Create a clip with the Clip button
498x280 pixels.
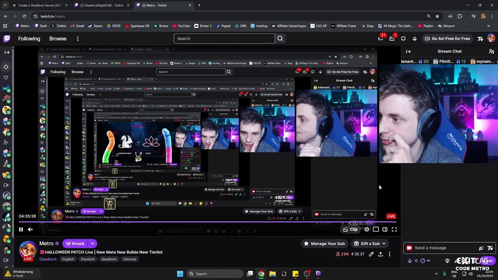pos(350,229)
